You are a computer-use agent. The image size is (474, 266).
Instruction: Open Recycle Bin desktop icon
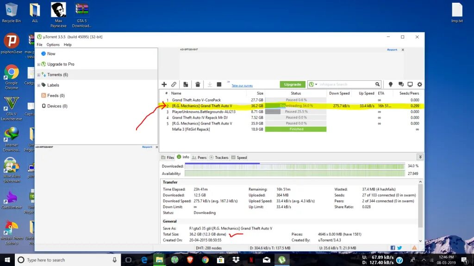click(12, 12)
